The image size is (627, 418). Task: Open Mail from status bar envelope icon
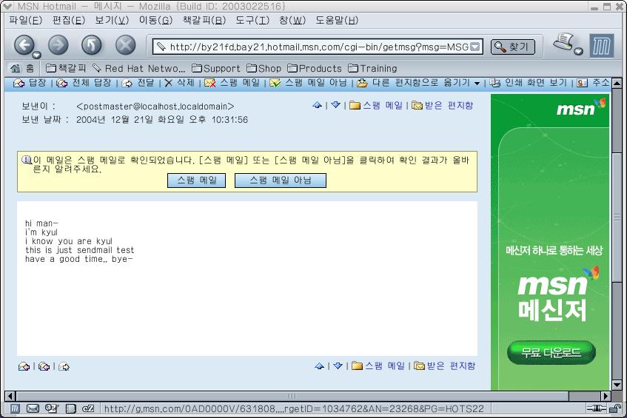(33, 408)
